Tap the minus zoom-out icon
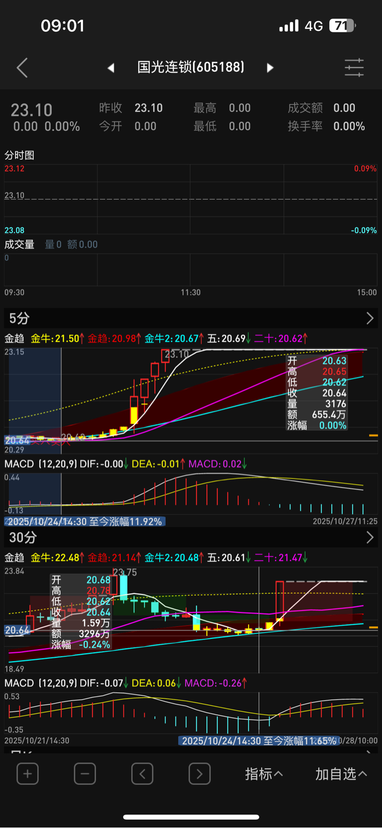This screenshot has width=382, height=828. (85, 774)
